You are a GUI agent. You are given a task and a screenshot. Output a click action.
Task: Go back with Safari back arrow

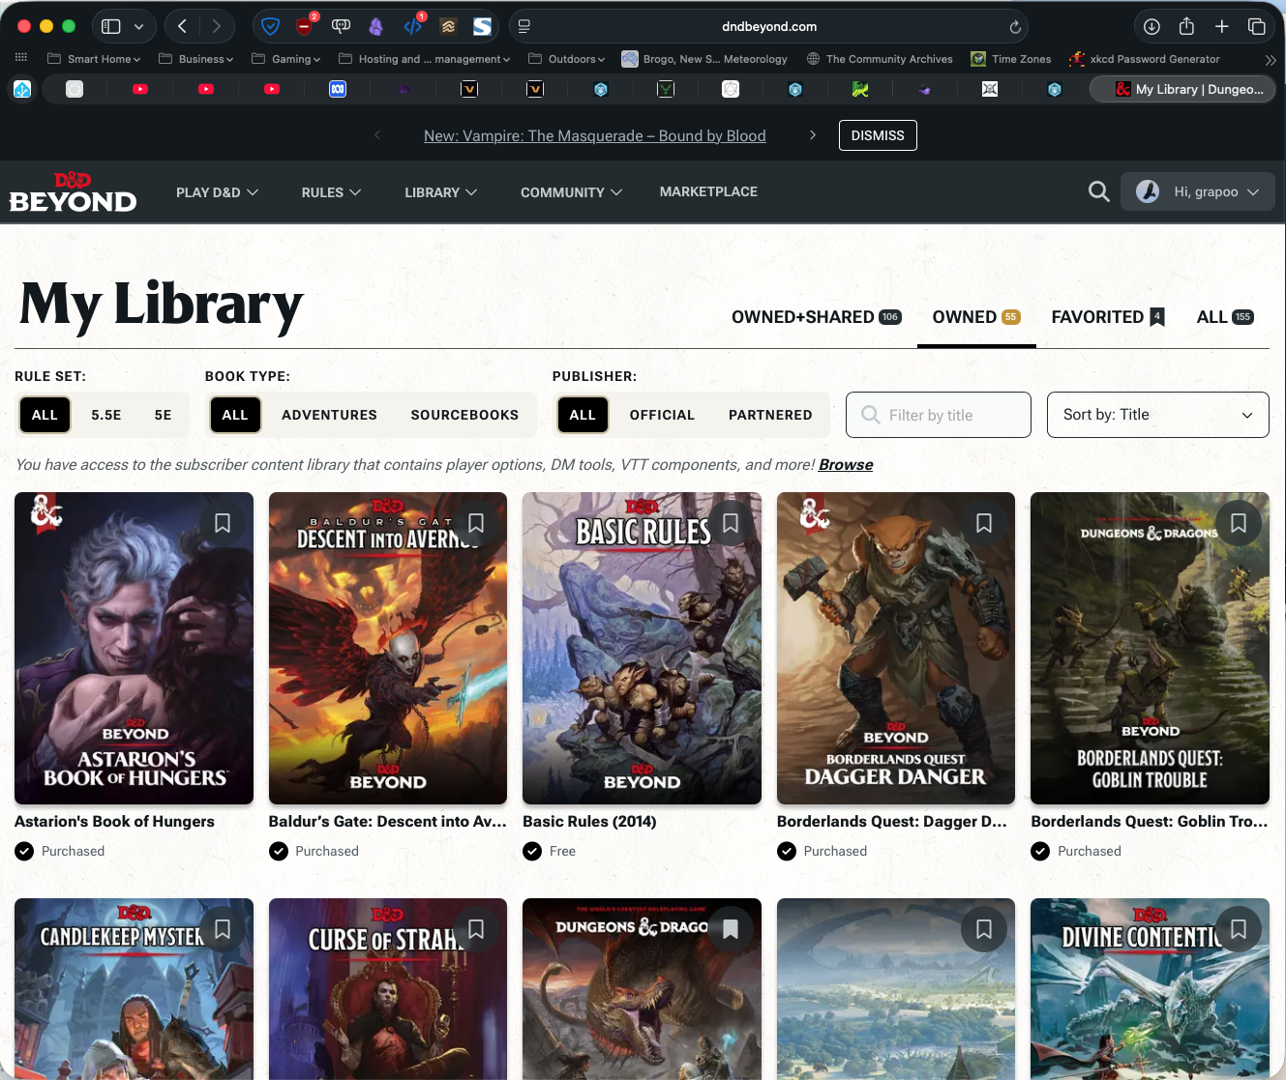click(x=182, y=27)
